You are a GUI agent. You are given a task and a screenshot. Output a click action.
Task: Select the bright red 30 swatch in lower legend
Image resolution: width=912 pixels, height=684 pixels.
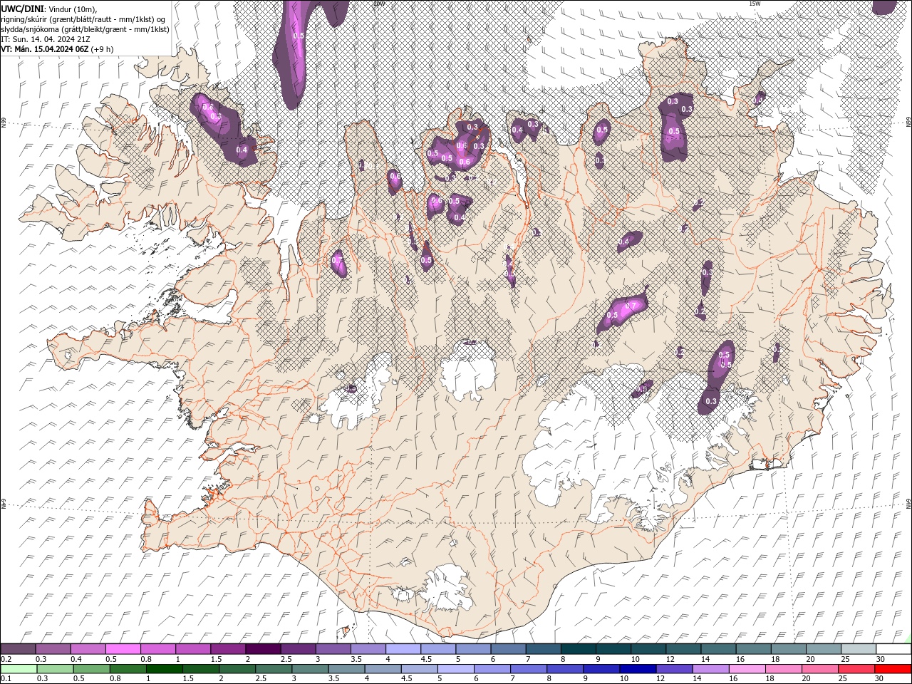pyautogui.click(x=893, y=669)
